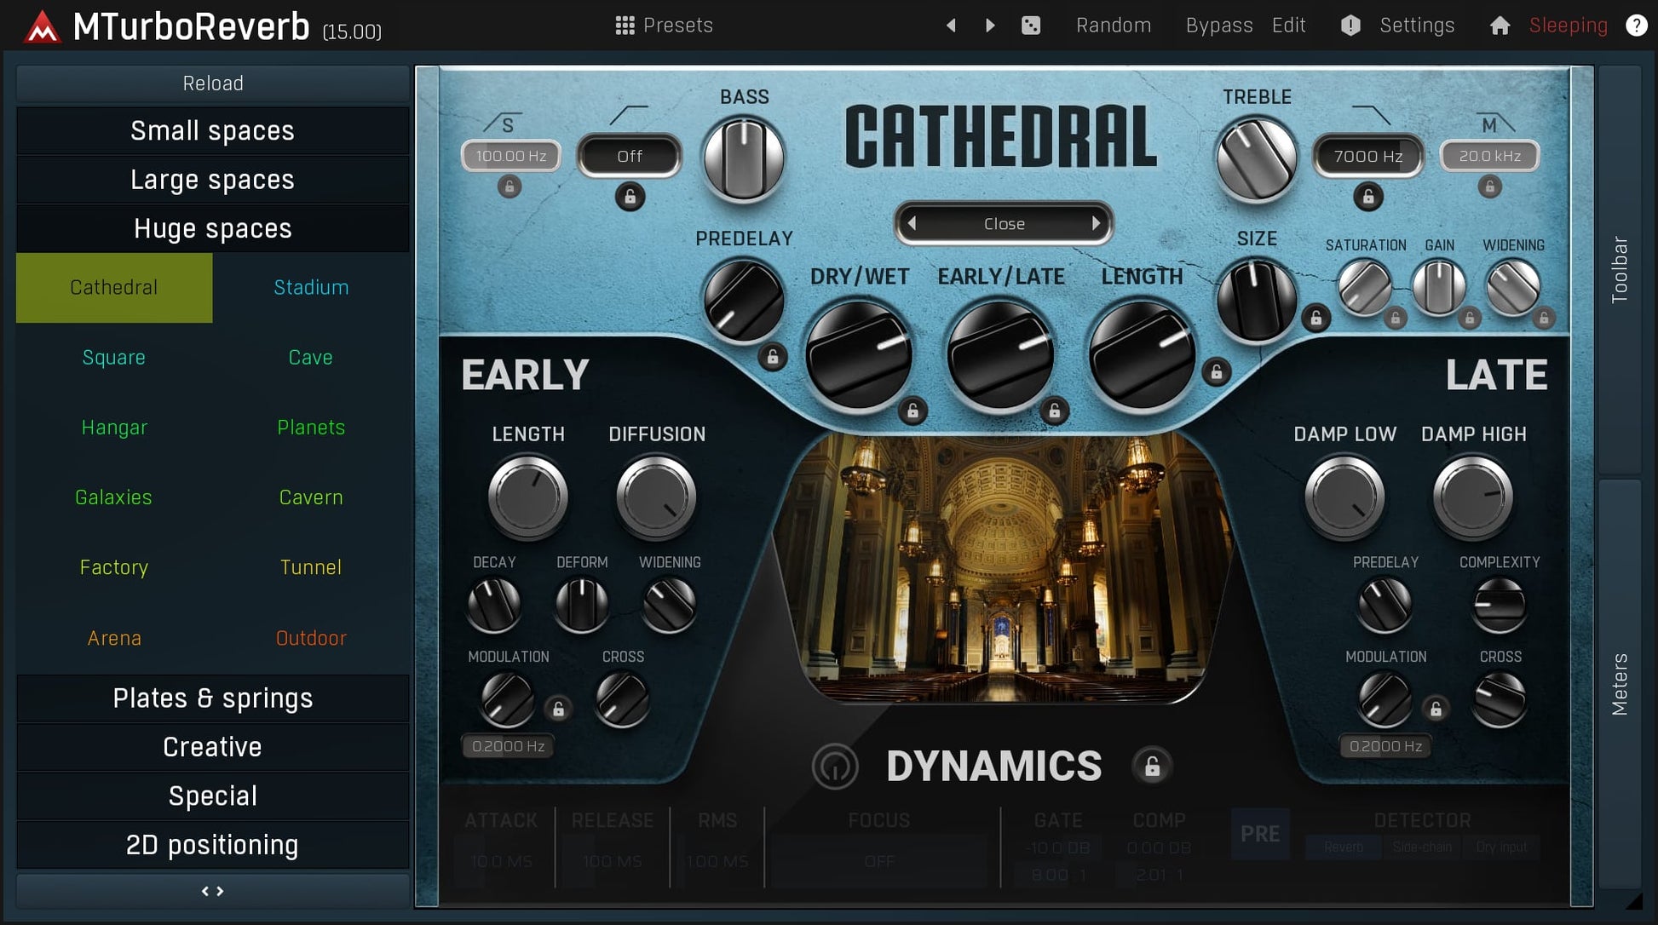Click the Random button

(x=1114, y=25)
